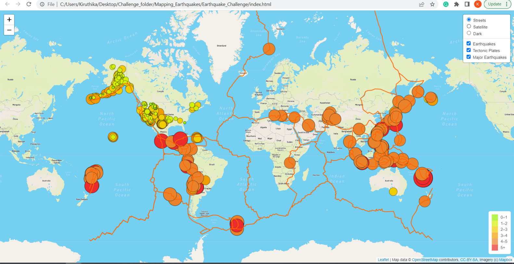Open the Mapbox attribution link
514x264 pixels.
(506, 260)
